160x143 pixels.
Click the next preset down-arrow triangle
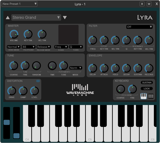point(65,18)
